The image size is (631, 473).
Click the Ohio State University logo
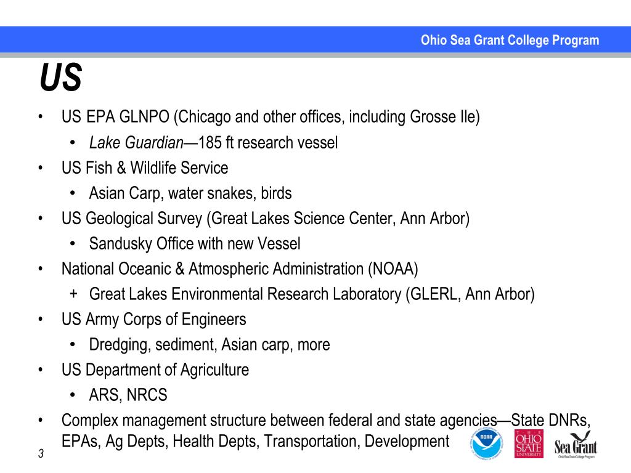(x=528, y=443)
